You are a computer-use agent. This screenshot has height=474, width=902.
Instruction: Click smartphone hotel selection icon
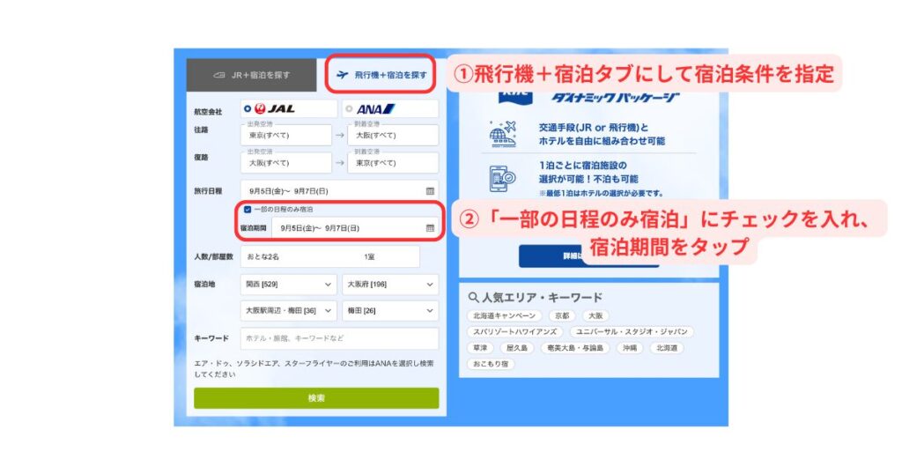click(x=502, y=178)
